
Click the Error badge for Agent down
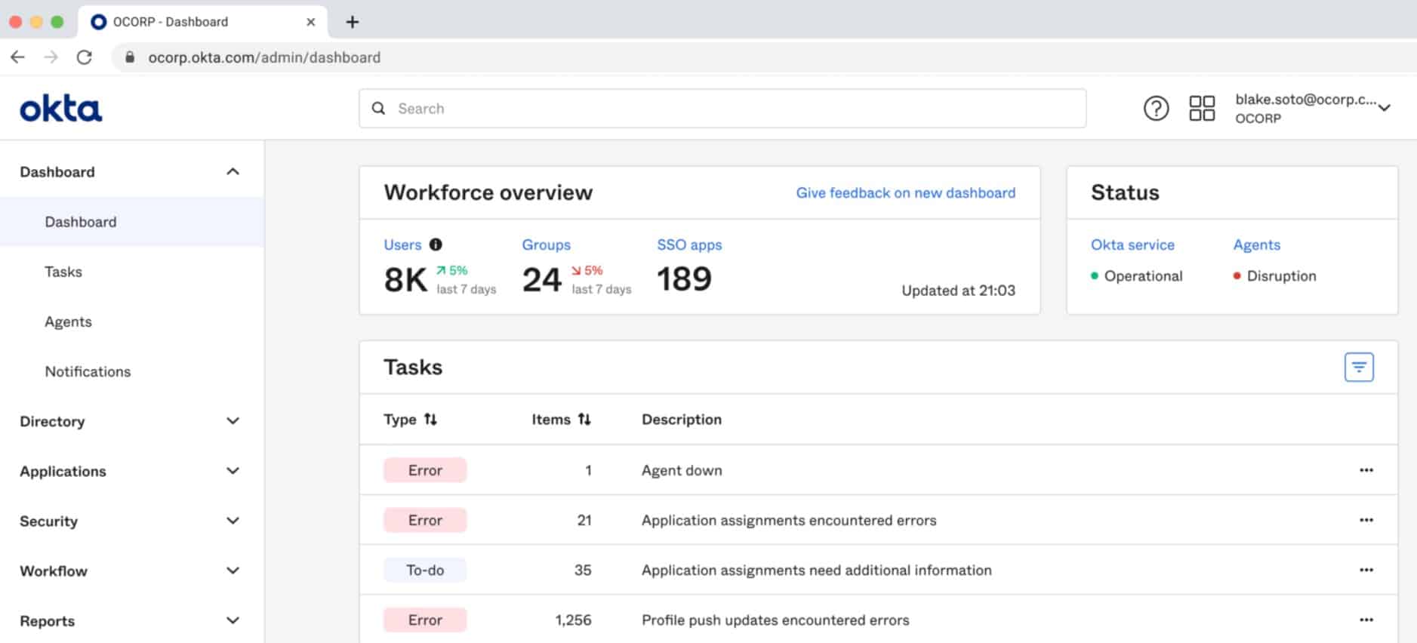pos(425,470)
